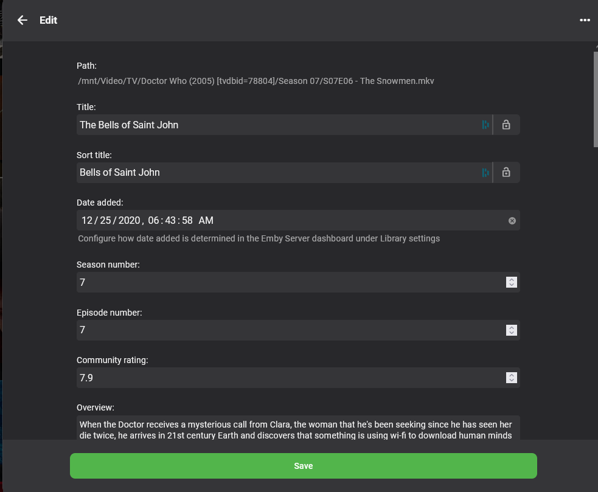
Task: Click the teal metadata icon beside Sort title
Action: pos(485,172)
